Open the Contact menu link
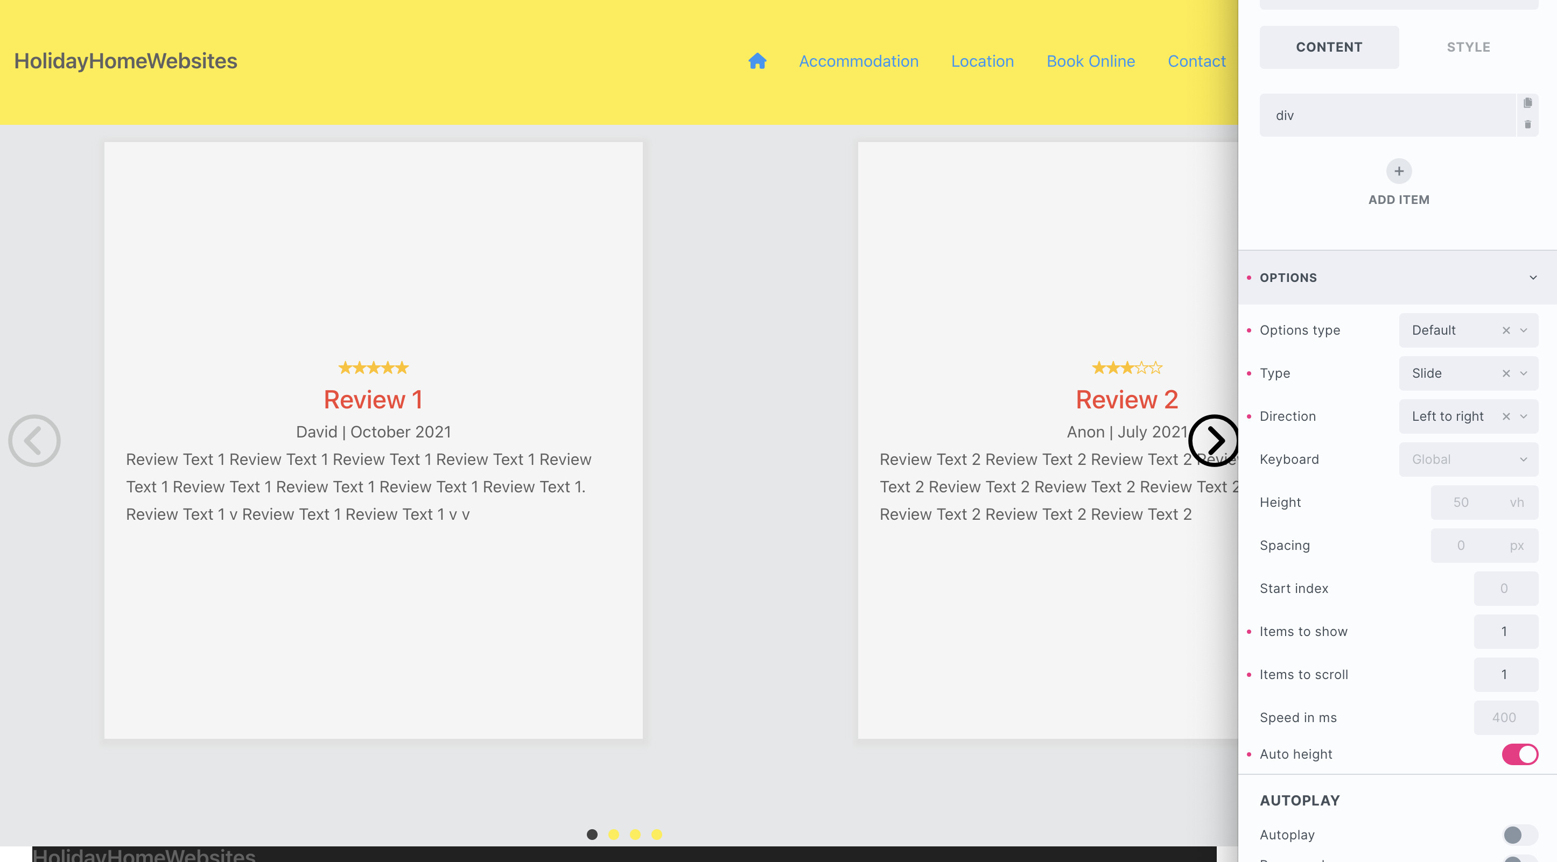This screenshot has width=1557, height=862. [x=1196, y=61]
